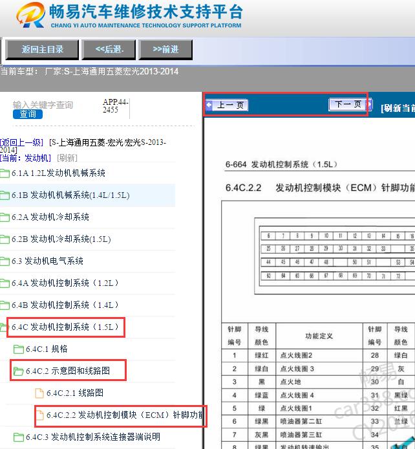Click folder icon next to 6.4C.1 规格

19,349
